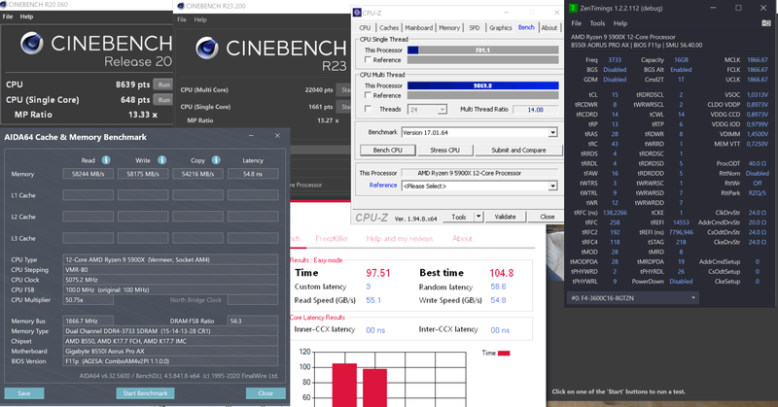The height and width of the screenshot is (407, 778).
Task: Open Help menu in Cinebench R20
Action: coord(26,17)
